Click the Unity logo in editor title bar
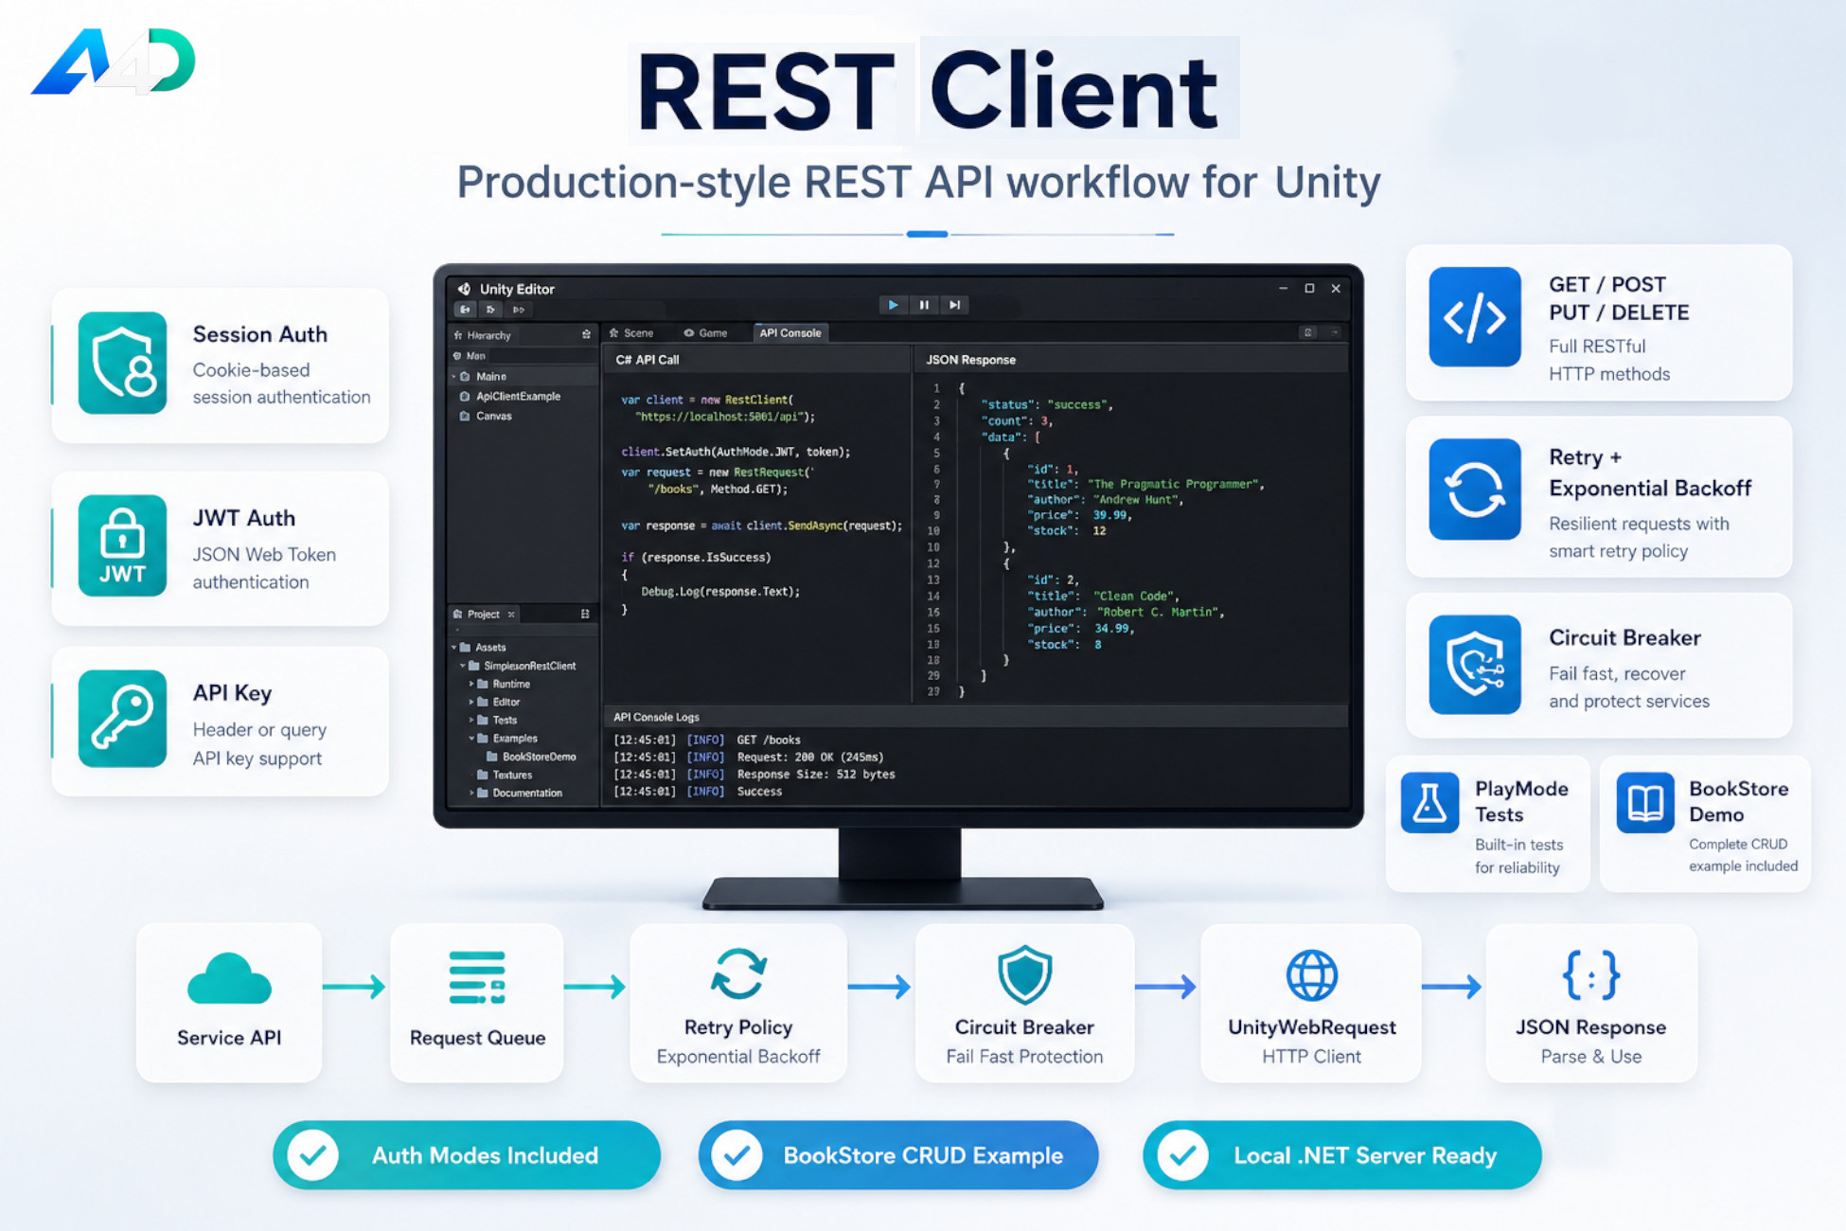 464,289
